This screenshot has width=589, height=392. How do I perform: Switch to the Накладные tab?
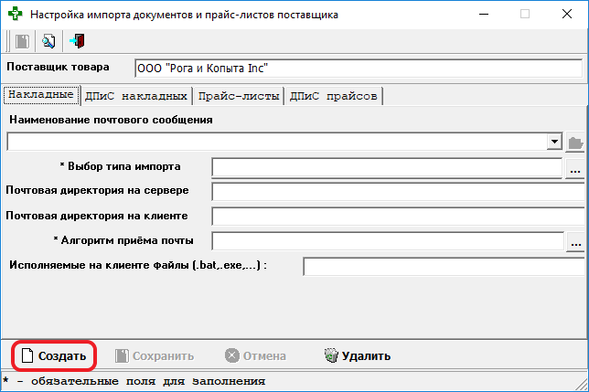tap(41, 95)
